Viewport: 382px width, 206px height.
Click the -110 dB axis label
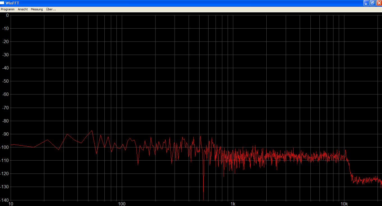[5, 160]
